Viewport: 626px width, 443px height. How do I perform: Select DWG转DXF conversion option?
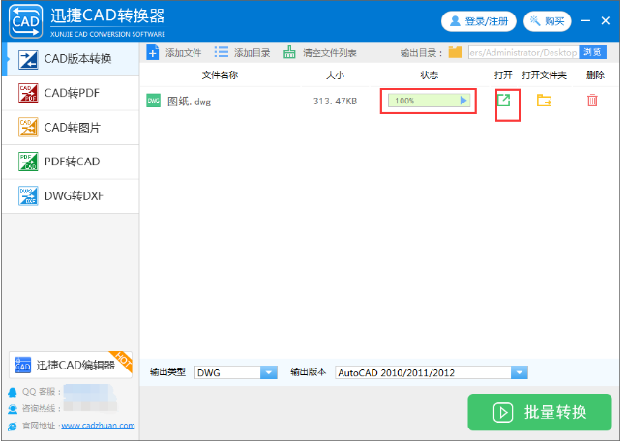point(71,196)
